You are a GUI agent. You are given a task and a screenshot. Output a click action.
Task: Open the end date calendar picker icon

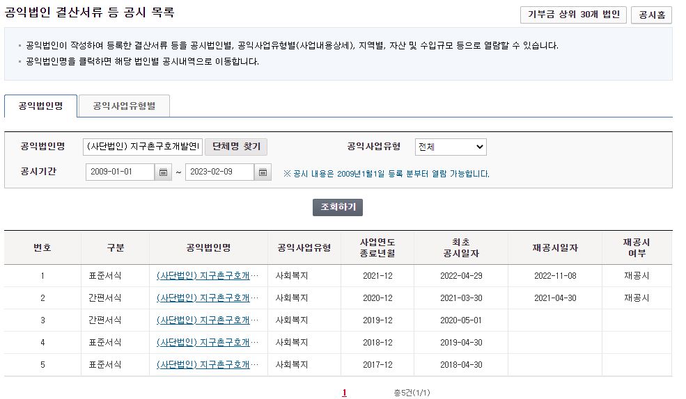[263, 172]
